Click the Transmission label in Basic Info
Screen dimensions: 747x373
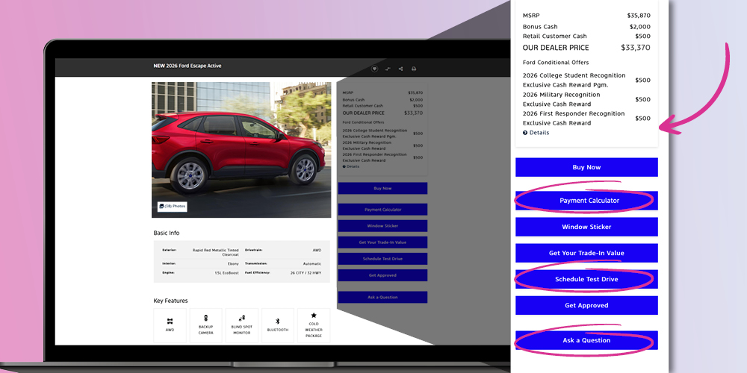point(257,263)
